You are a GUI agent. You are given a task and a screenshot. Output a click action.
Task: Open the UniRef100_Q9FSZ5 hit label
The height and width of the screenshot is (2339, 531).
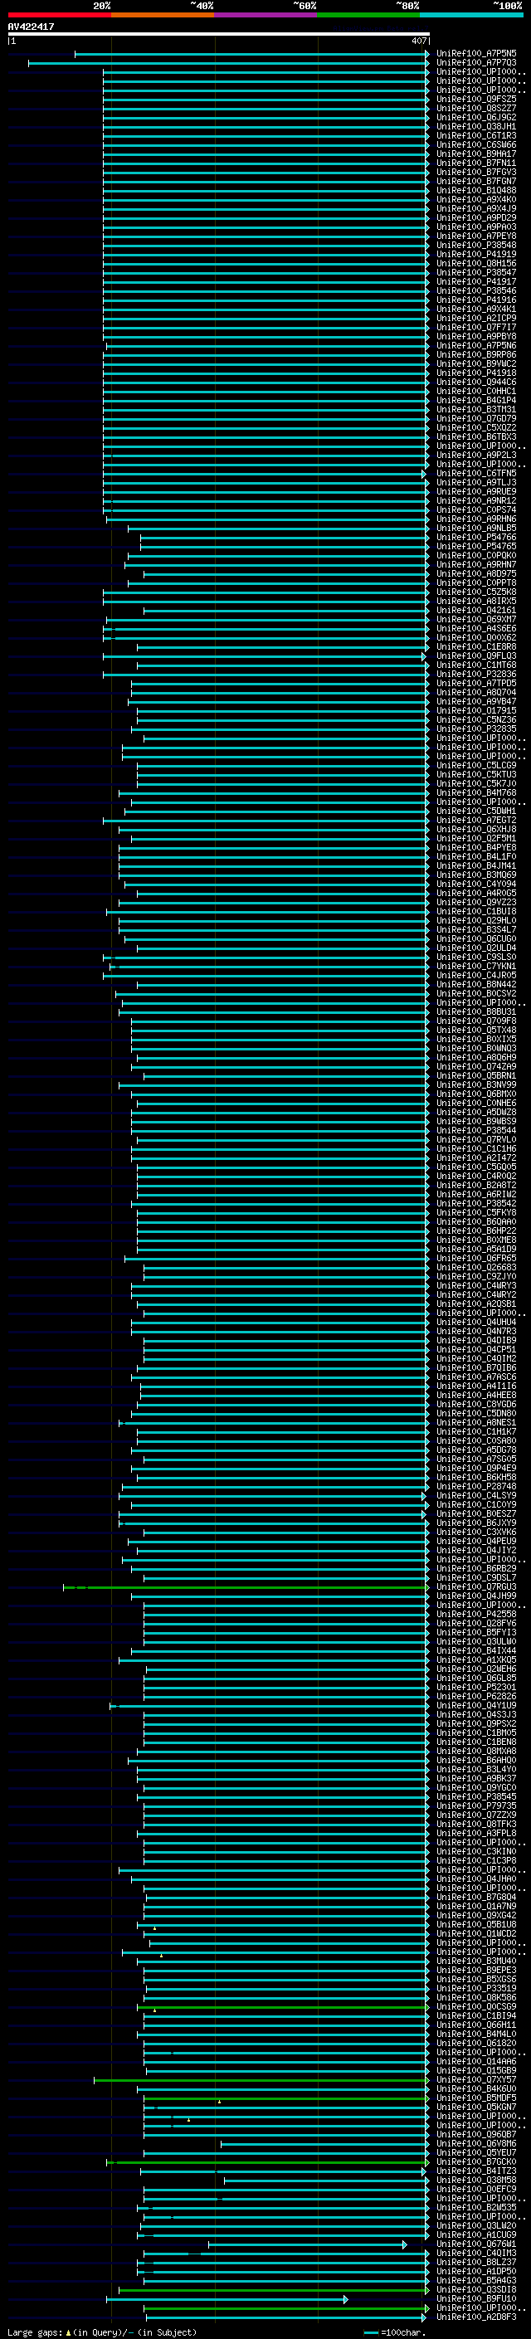(476, 99)
